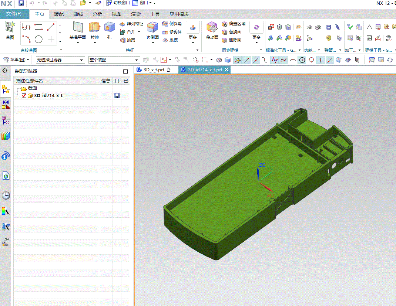This screenshot has height=306, width=396.
Task: Select the Arc sketch tool
Action: [x=26, y=39]
